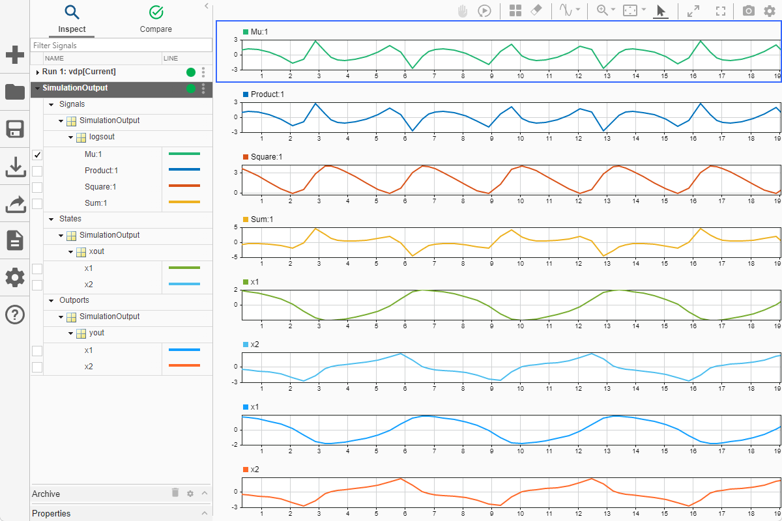Select the arrow pointer tool

pos(659,10)
